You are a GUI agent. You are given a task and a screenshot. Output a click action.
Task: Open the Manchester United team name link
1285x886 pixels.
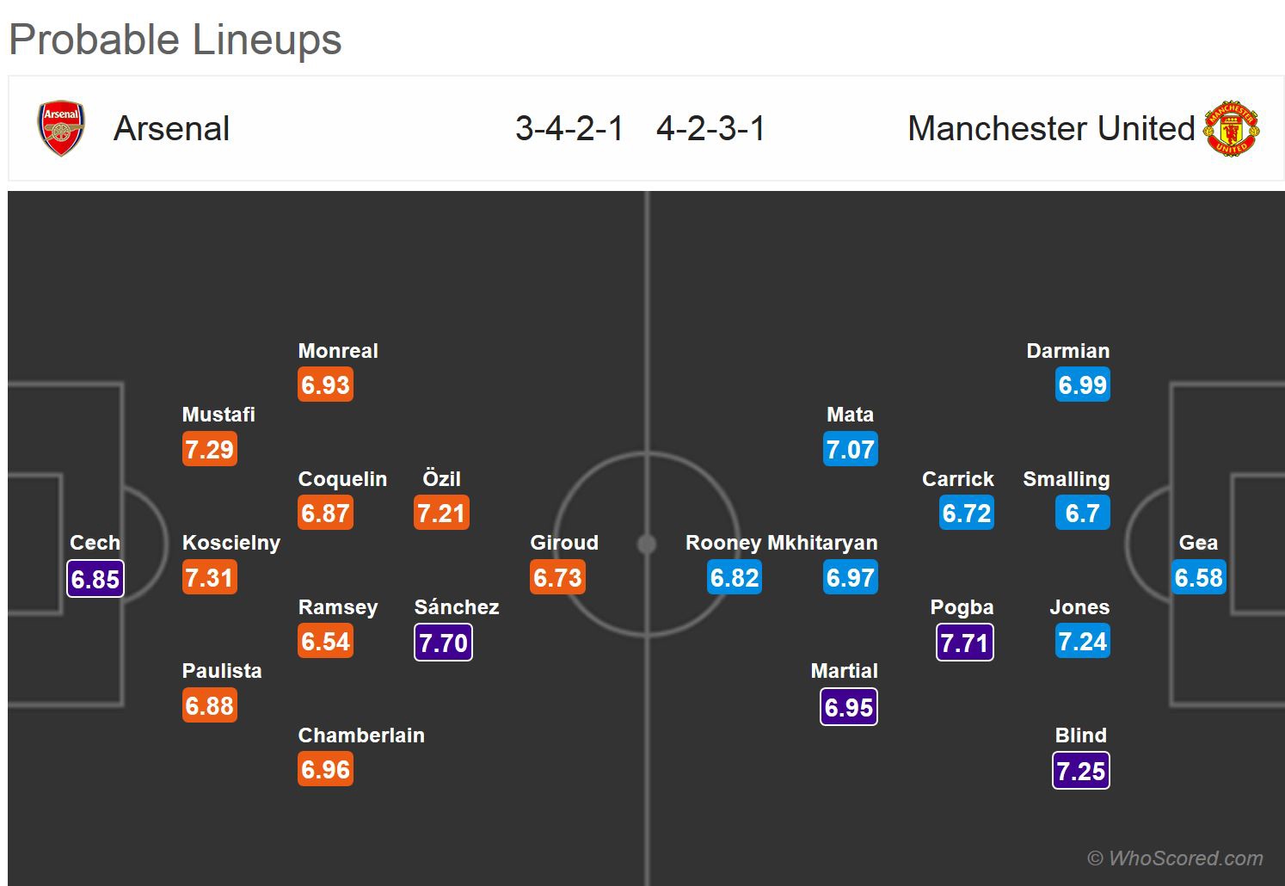[x=1051, y=129]
